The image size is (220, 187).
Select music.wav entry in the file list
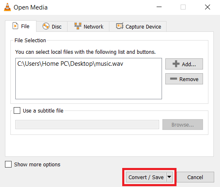70,64
